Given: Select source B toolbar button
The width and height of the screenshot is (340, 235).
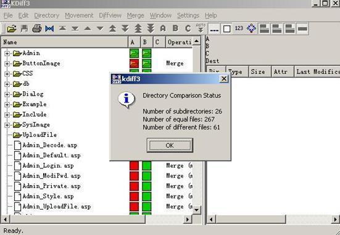Looking at the screenshot, I should pyautogui.click(x=175, y=28).
